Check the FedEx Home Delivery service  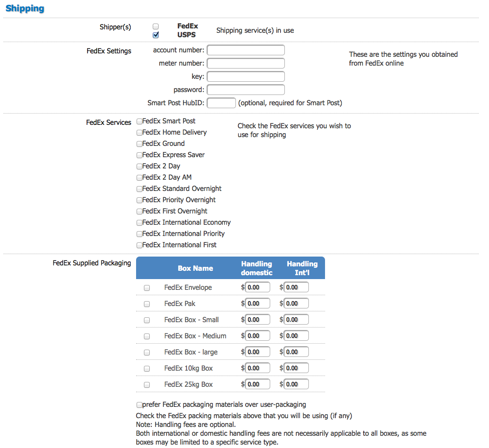point(140,133)
